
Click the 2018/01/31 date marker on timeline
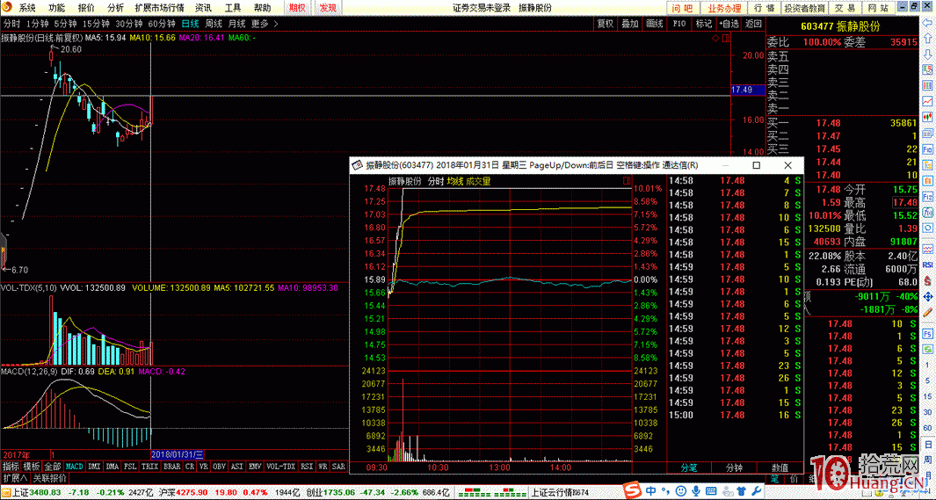point(178,454)
